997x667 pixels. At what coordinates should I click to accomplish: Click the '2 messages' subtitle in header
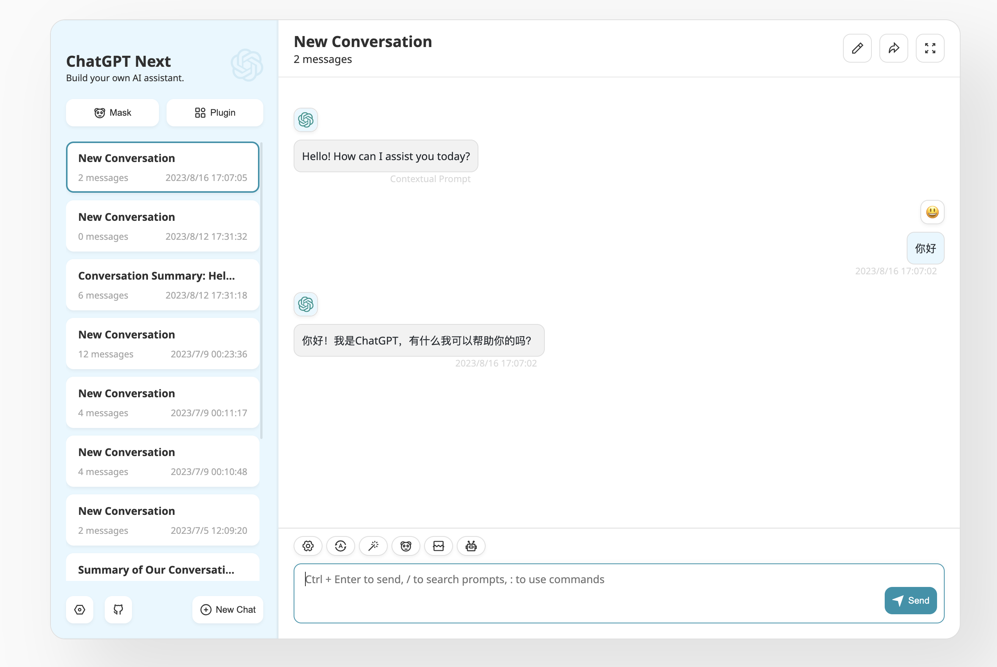click(323, 59)
